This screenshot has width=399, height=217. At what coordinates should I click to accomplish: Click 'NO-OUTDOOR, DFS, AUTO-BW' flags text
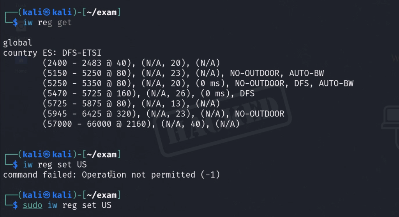(291, 83)
